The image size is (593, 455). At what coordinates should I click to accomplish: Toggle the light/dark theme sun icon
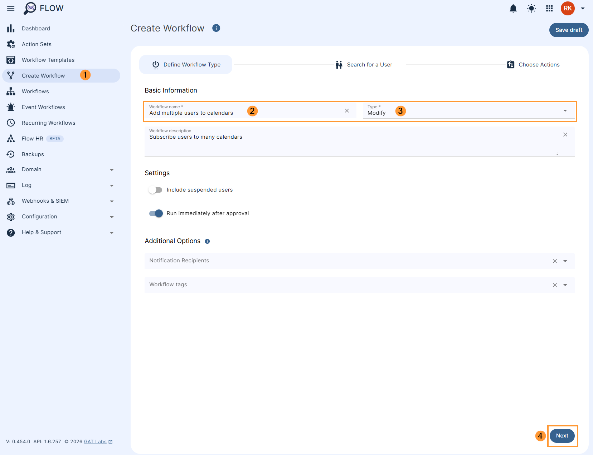point(531,8)
